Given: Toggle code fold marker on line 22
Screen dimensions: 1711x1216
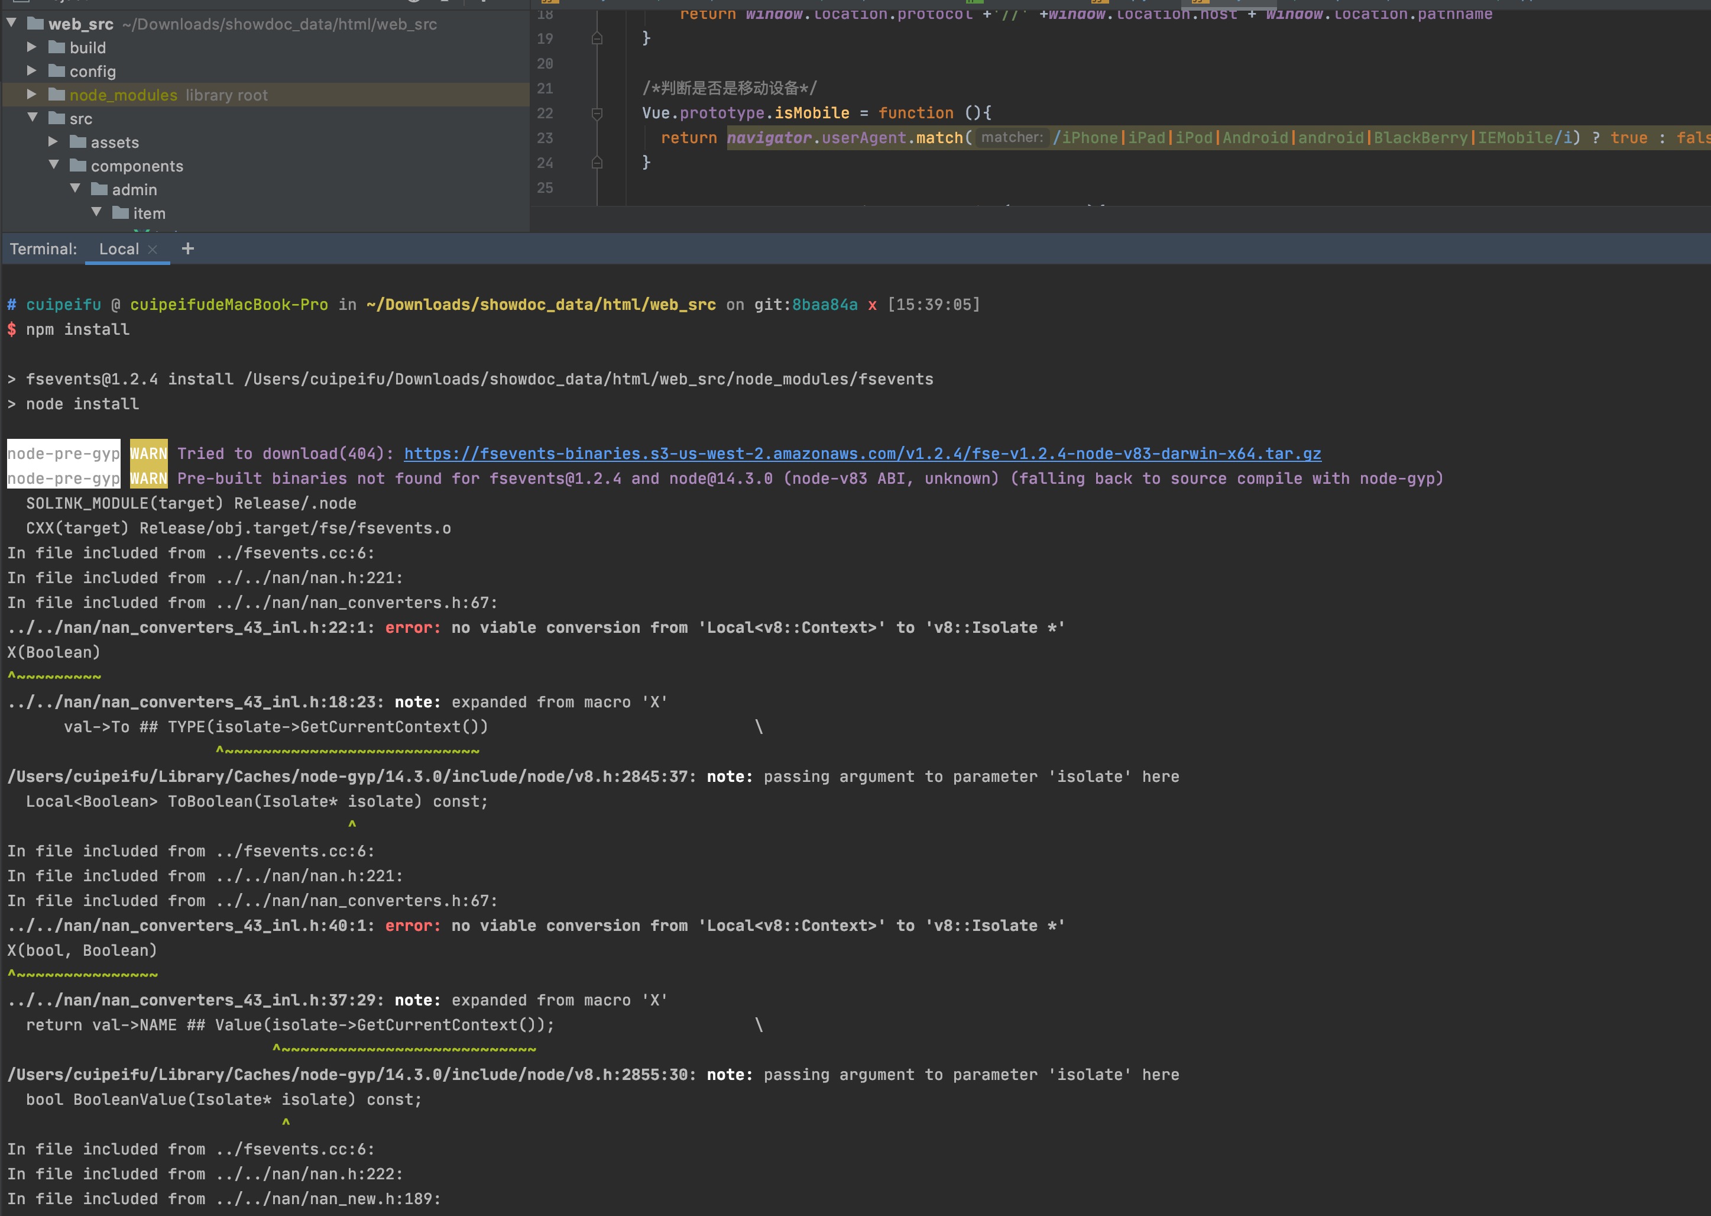Looking at the screenshot, I should point(597,113).
